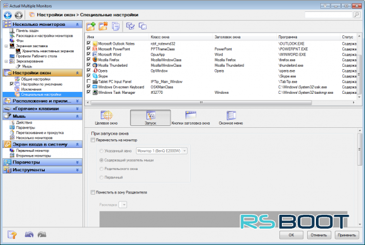
Task: Sort by the Заголовок окна column header
Action: 245,37
